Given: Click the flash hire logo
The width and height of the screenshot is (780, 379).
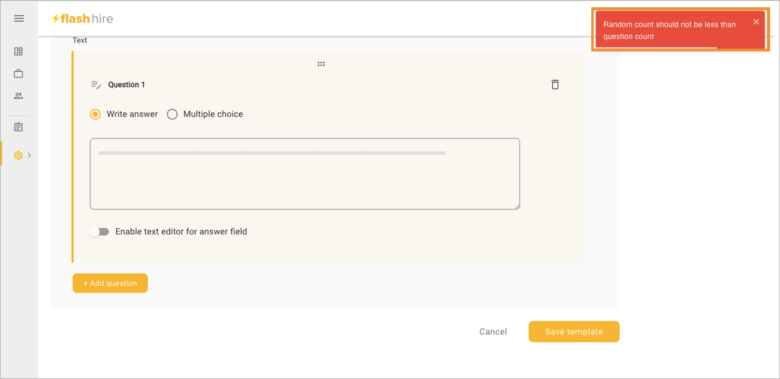Looking at the screenshot, I should tap(82, 19).
